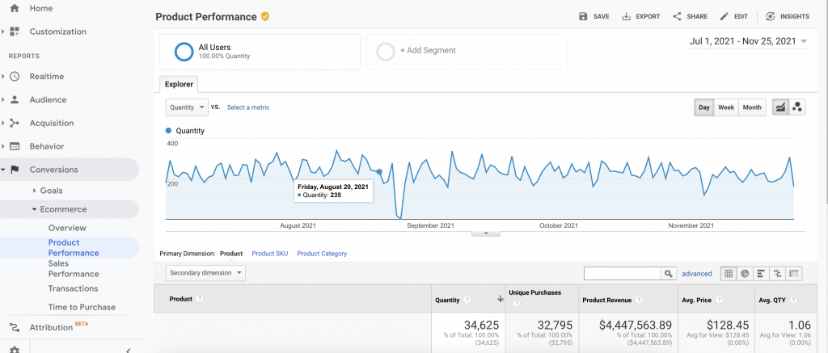This screenshot has width=828, height=353.
Task: Open the Quantity metric dropdown
Action: pos(187,107)
